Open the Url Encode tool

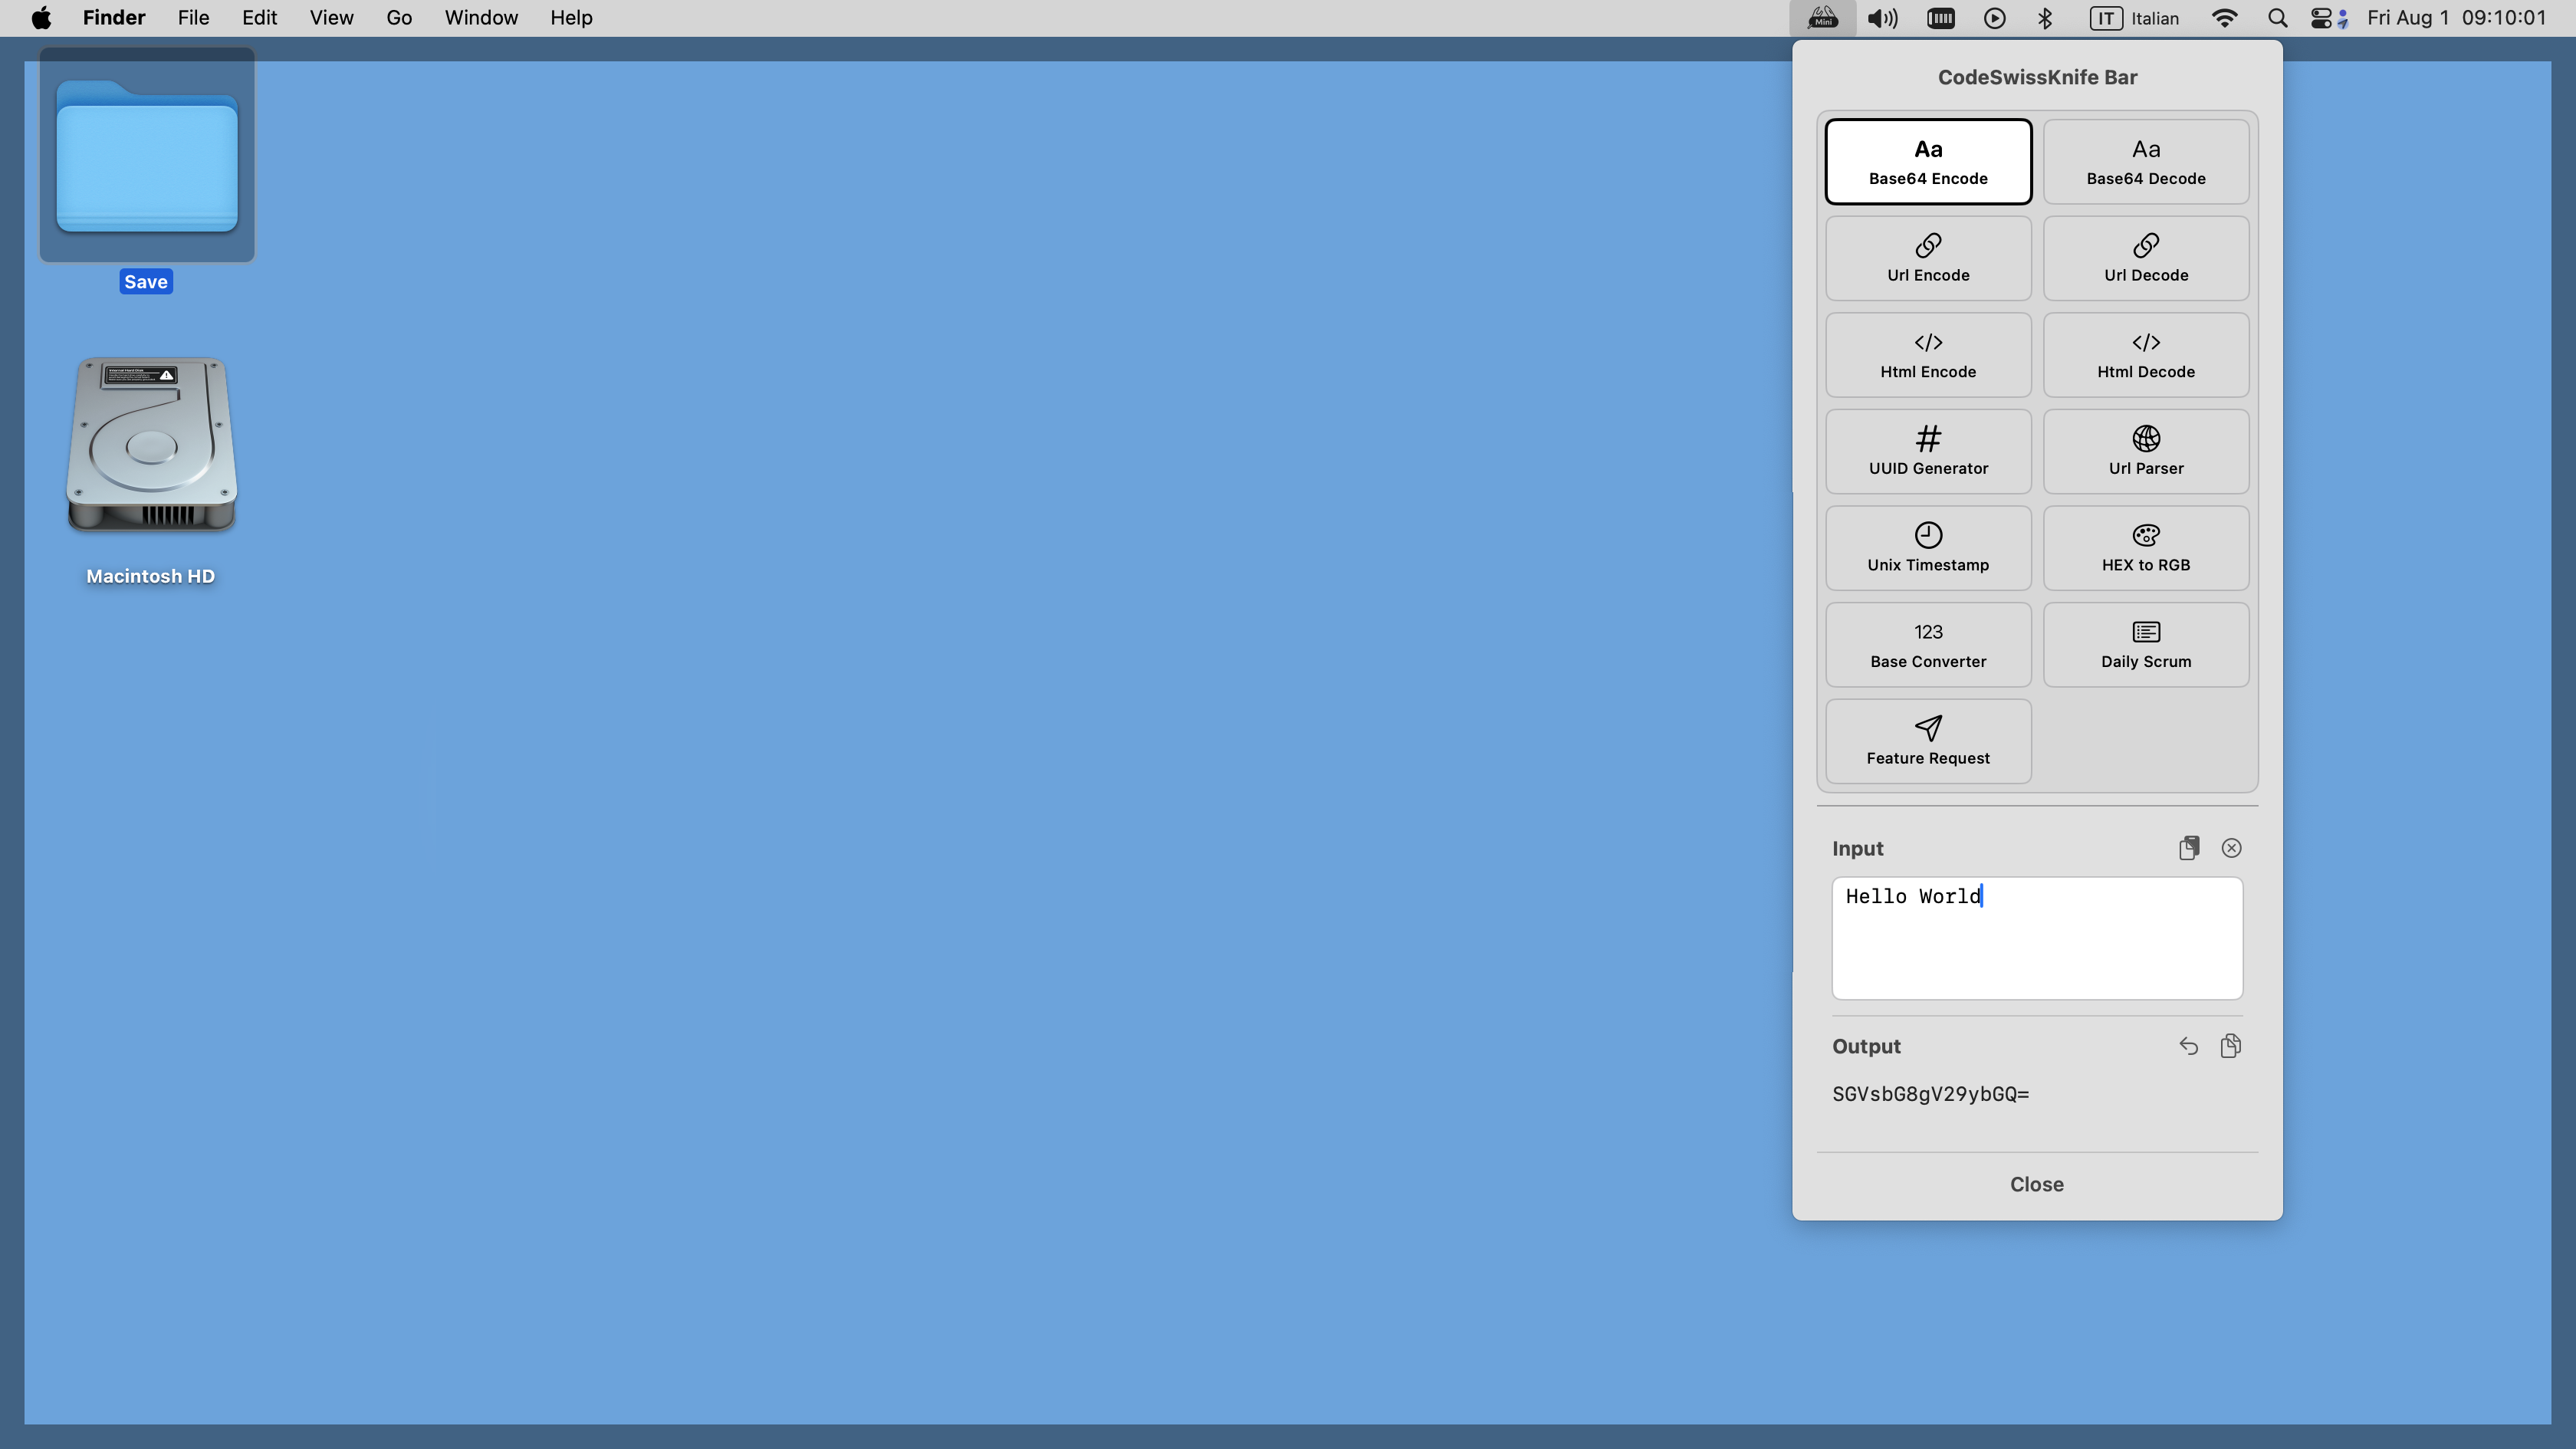(1928, 258)
